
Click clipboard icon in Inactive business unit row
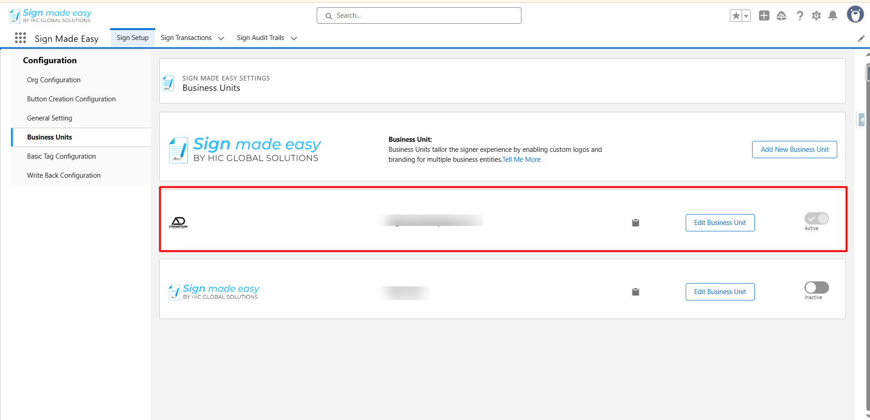click(636, 291)
